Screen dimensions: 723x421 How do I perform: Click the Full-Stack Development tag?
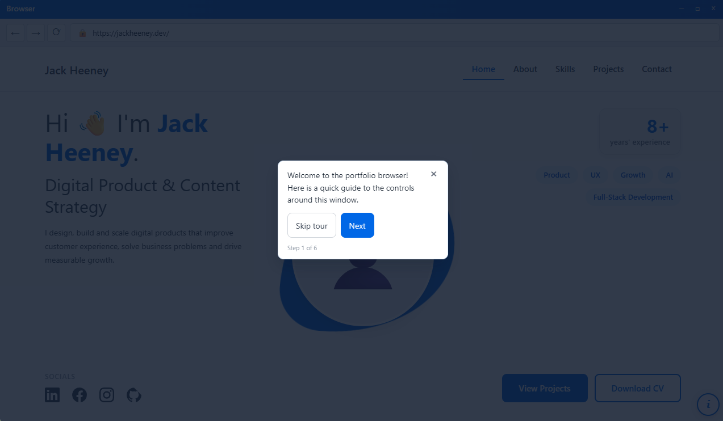[633, 197]
